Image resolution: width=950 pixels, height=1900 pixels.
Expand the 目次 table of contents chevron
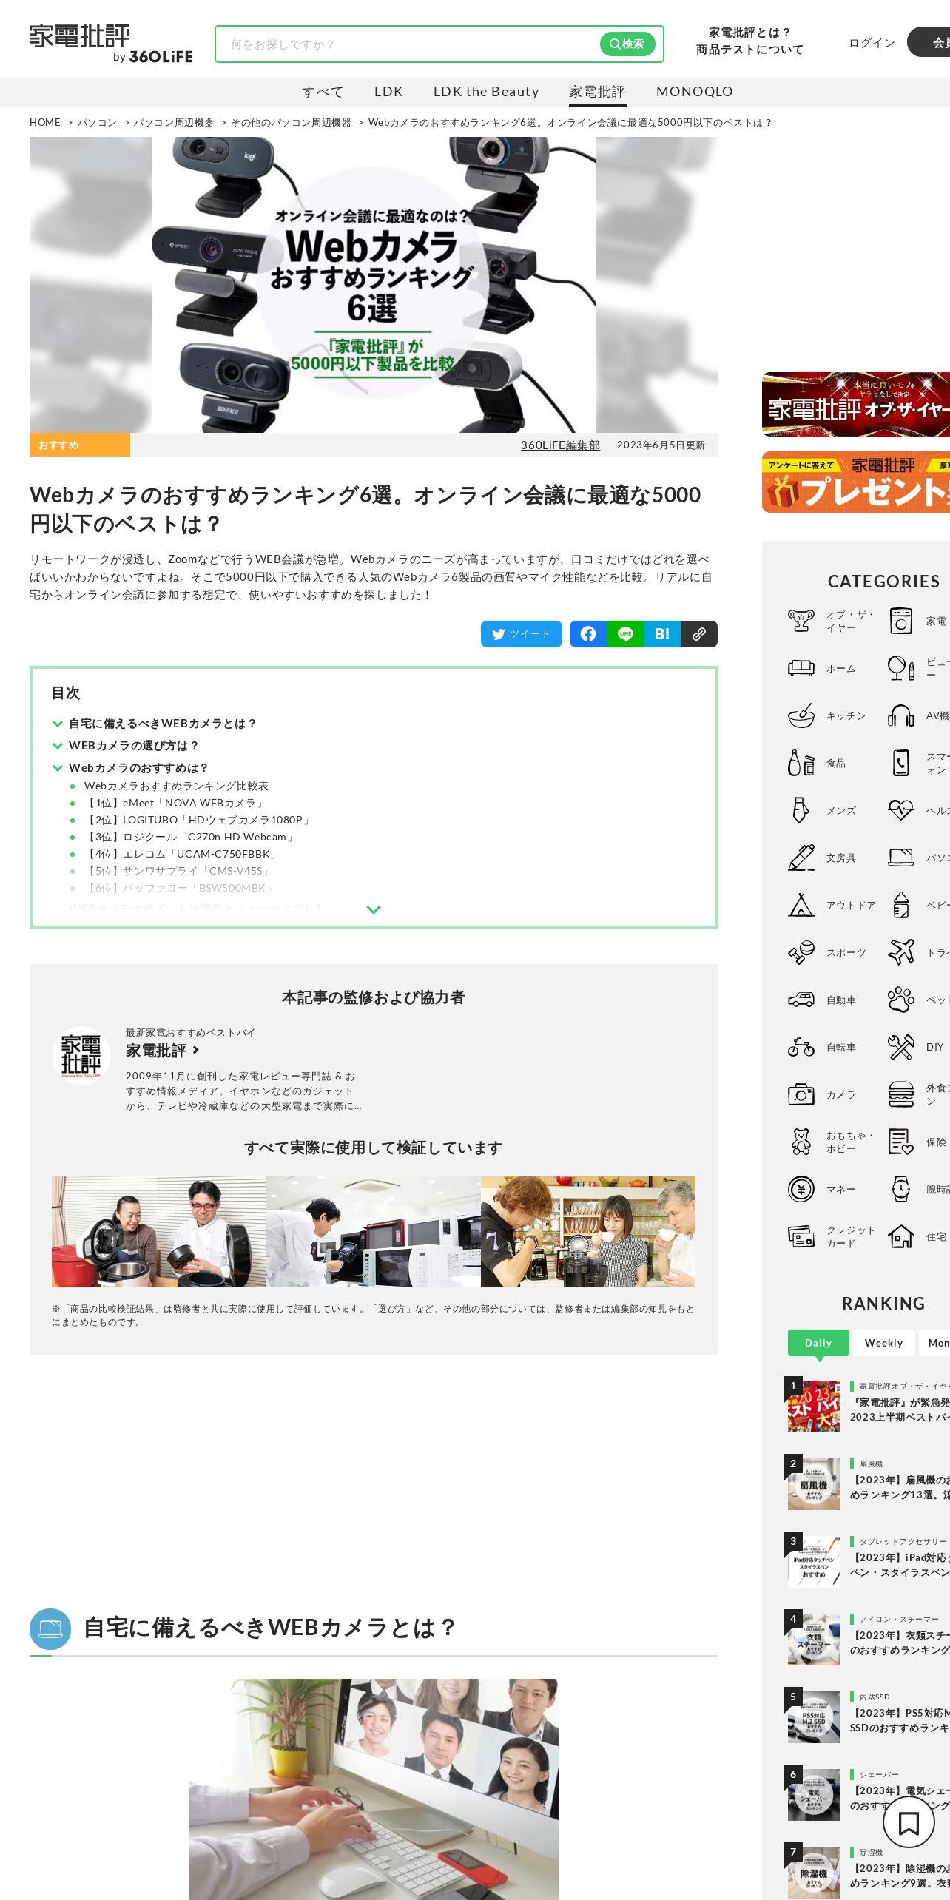(374, 909)
